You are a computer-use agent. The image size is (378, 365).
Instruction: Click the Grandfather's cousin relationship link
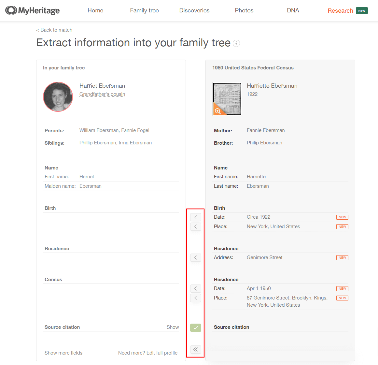click(x=102, y=94)
